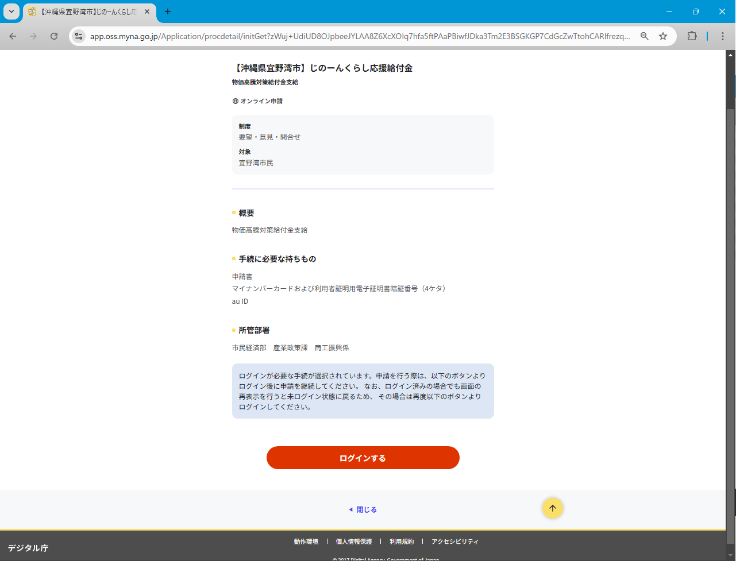Reload the page with refresh icon
This screenshot has height=561, width=736.
point(54,36)
